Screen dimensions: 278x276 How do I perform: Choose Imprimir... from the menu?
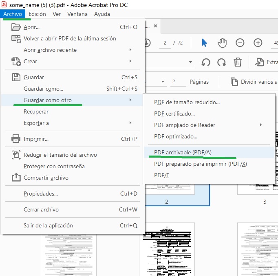(x=73, y=139)
